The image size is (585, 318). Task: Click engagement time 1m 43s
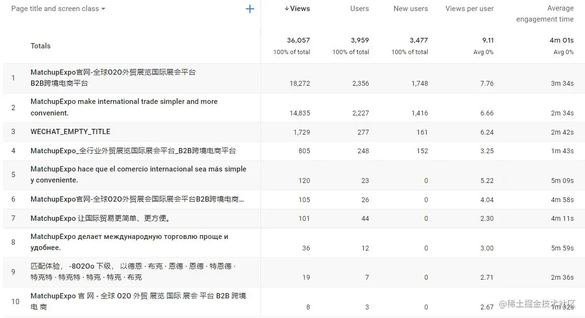pos(562,151)
